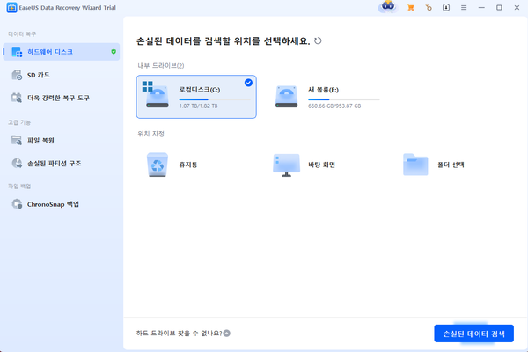Select the 로컬디스크(C:) drive card
This screenshot has height=352, width=528.
tap(196, 97)
